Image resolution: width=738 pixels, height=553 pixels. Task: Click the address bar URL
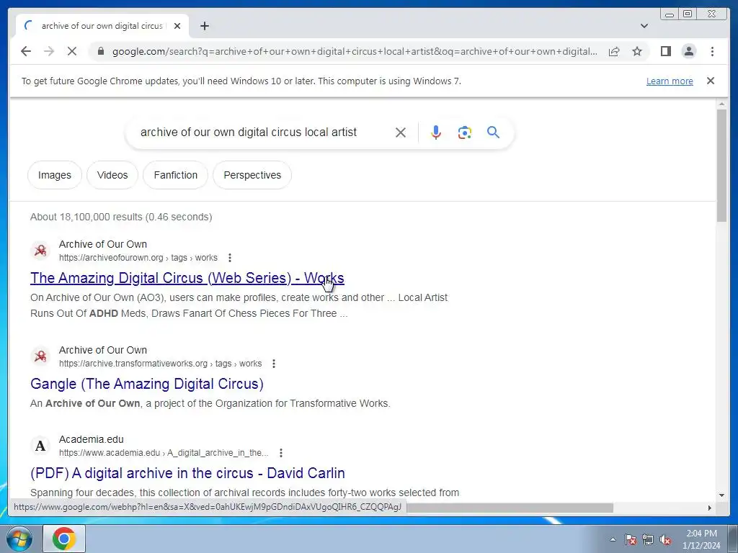pyautogui.click(x=355, y=51)
